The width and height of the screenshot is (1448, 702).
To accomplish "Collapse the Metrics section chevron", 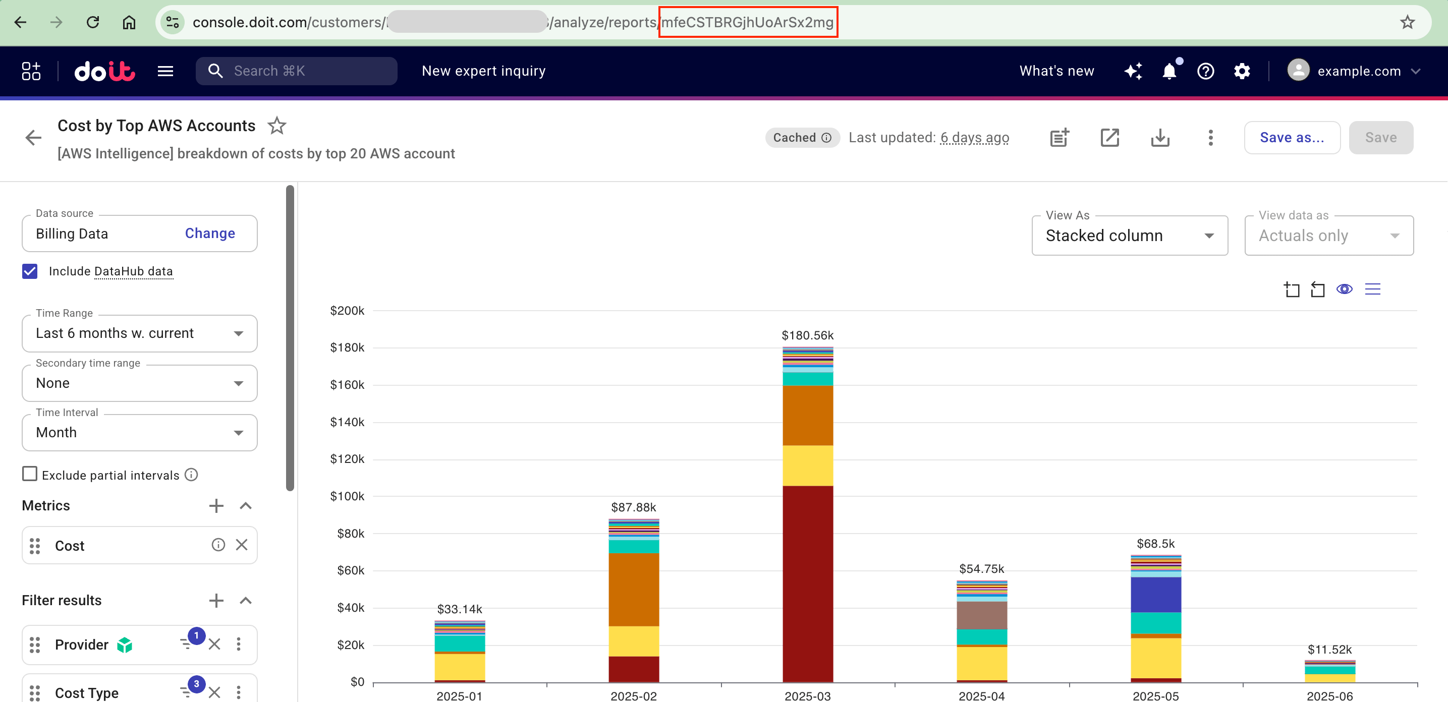I will 246,506.
